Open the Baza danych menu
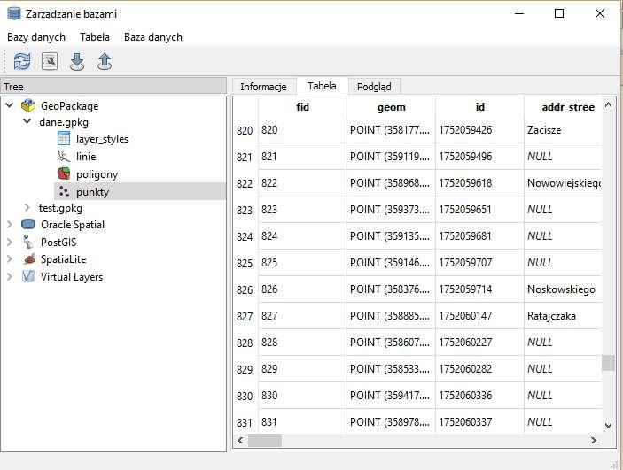Screen dimensions: 623x470 point(153,37)
